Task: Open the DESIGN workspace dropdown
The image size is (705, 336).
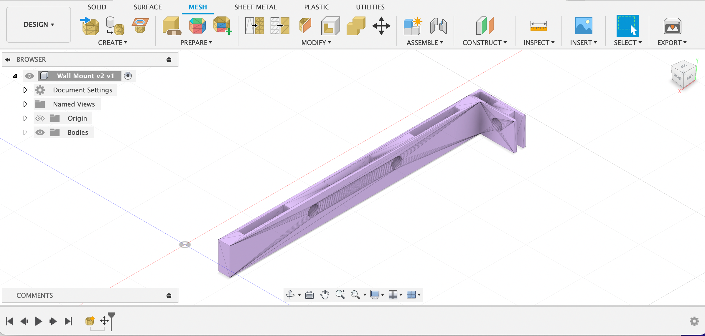Action: click(x=39, y=24)
